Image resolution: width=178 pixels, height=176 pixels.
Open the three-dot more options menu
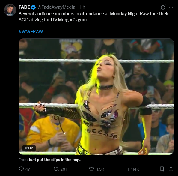point(171,7)
